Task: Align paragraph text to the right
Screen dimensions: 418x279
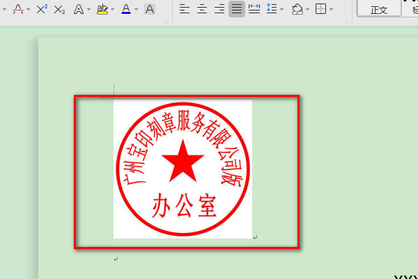Action: coord(219,9)
